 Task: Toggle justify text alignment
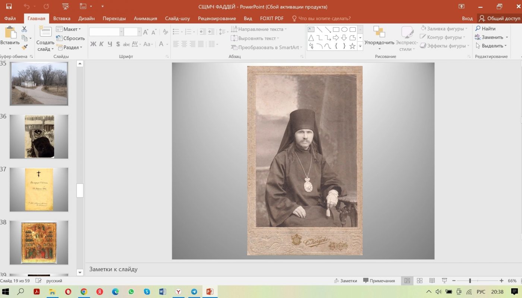point(201,44)
